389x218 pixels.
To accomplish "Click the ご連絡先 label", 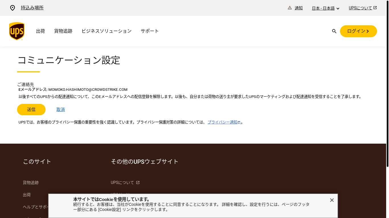I will [26, 84].
